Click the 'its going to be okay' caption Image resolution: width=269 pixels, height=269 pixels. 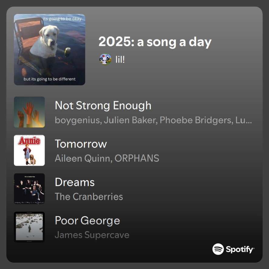[x=62, y=19]
